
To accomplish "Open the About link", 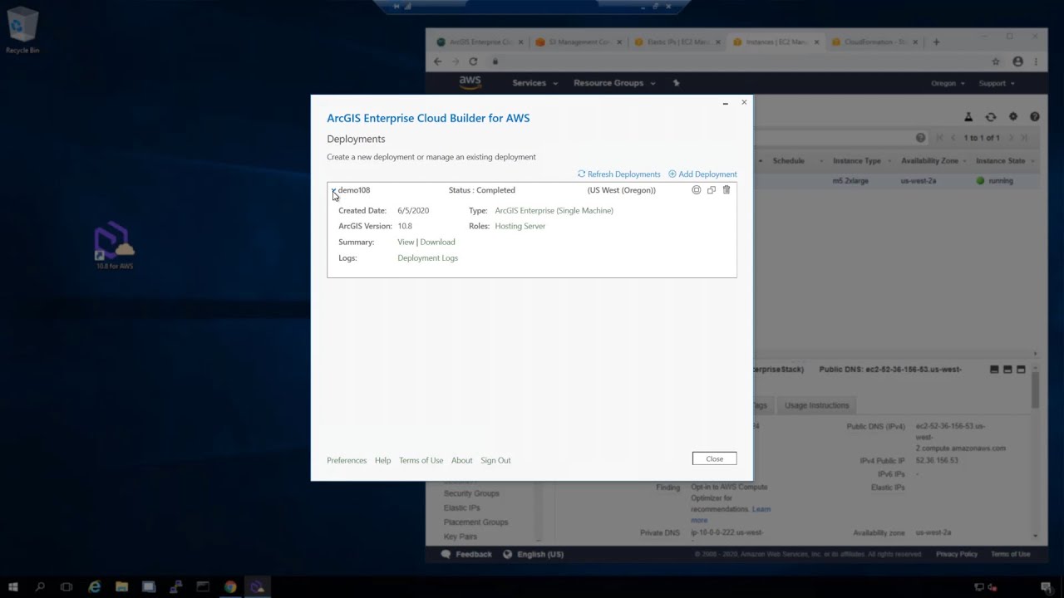I will point(461,460).
